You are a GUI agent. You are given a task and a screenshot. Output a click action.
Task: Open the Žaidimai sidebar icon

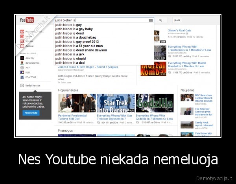pos(22,46)
